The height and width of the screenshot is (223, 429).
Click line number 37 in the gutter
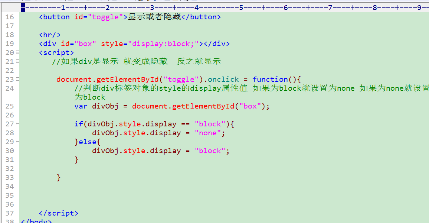(x=10, y=213)
